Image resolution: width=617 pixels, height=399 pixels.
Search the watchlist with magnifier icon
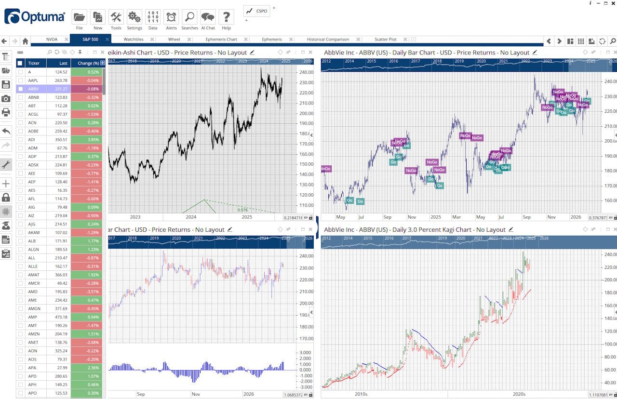click(49, 53)
